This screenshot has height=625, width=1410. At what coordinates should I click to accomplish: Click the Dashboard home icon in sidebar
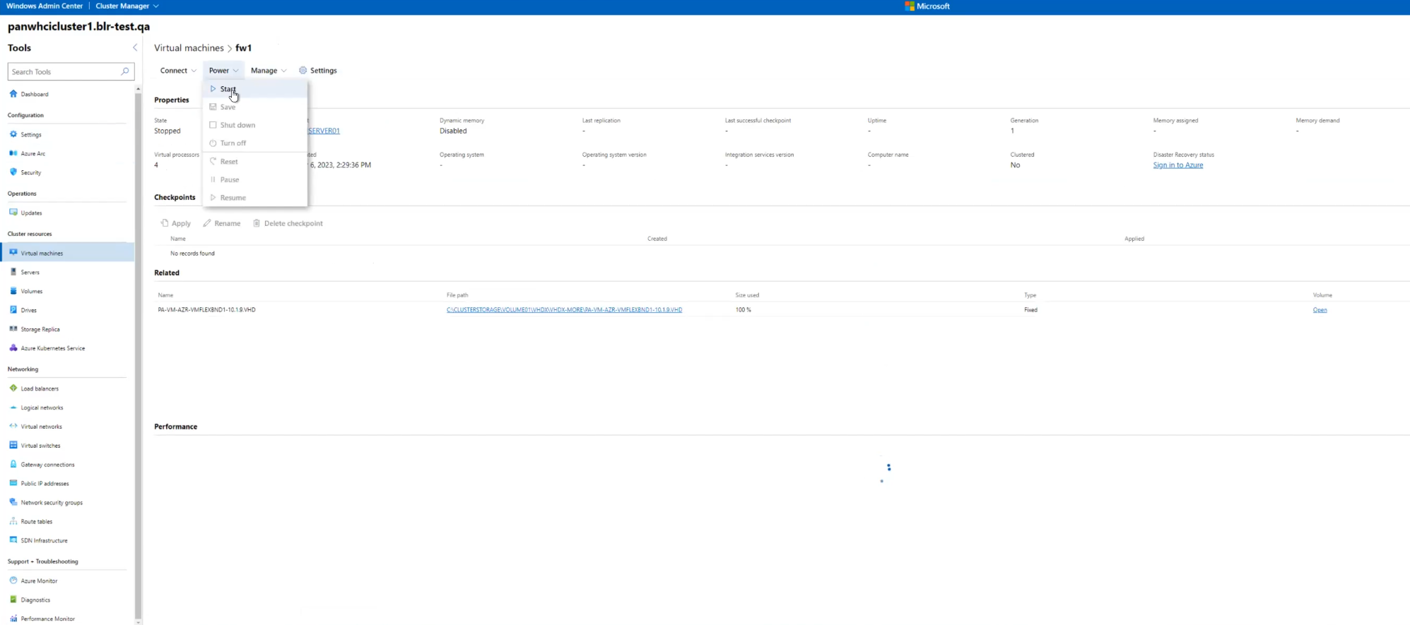(13, 94)
